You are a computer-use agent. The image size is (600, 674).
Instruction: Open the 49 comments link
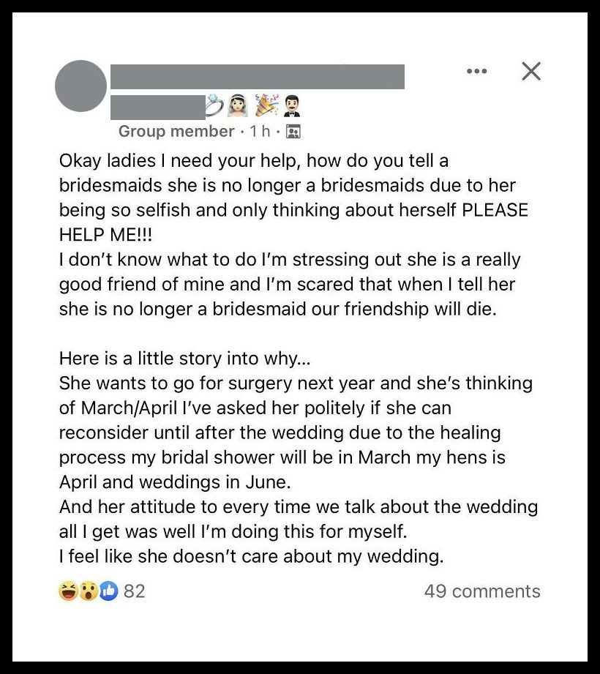coord(482,591)
